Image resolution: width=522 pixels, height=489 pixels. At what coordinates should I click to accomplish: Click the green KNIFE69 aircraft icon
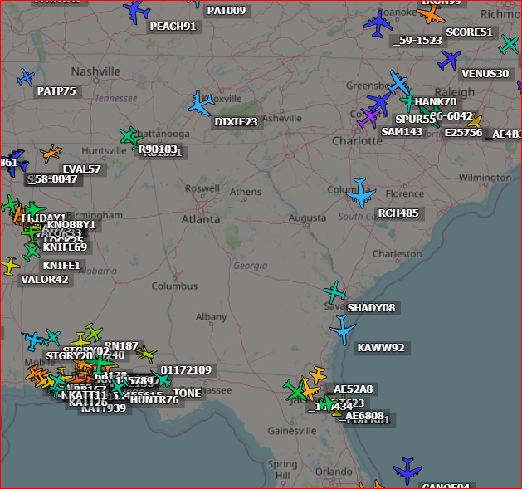(32, 232)
